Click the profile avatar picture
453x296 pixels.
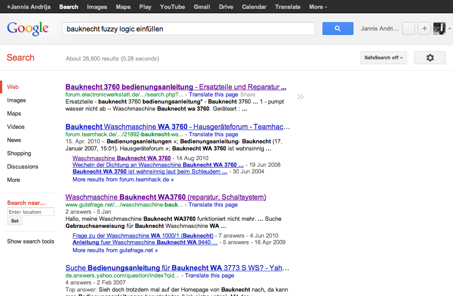(439, 29)
